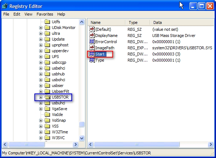216x158 pixels.
Task: Expand the W3SVC key
Action: point(41,138)
